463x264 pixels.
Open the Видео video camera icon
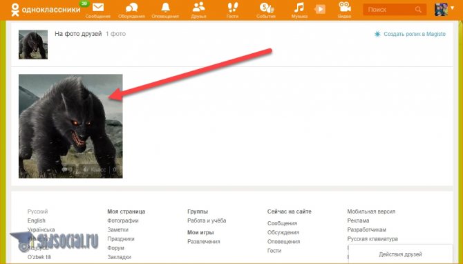pos(344,8)
